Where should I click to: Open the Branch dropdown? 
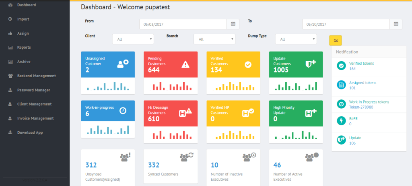click(214, 39)
